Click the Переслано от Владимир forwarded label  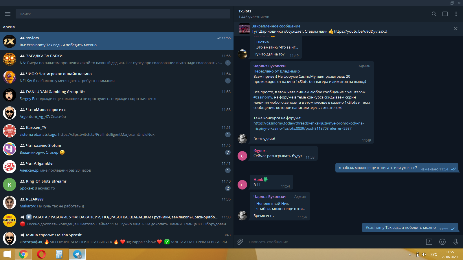(277, 71)
